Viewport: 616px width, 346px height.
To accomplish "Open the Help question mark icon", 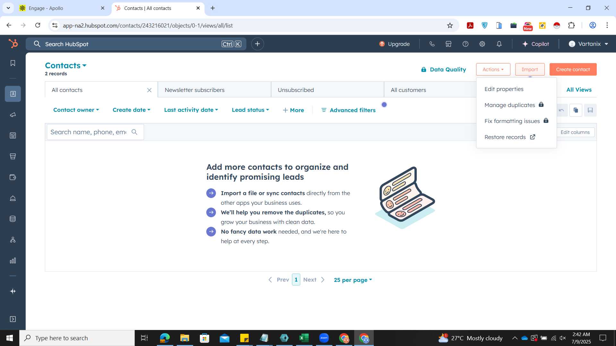I will (466, 44).
